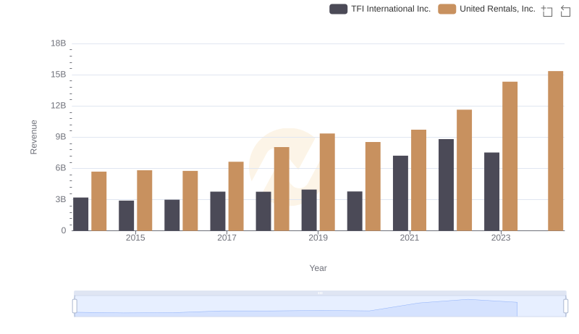Image resolution: width=579 pixels, height=334 pixels.
Task: Click the y-axis label 3B
Action: (61, 199)
